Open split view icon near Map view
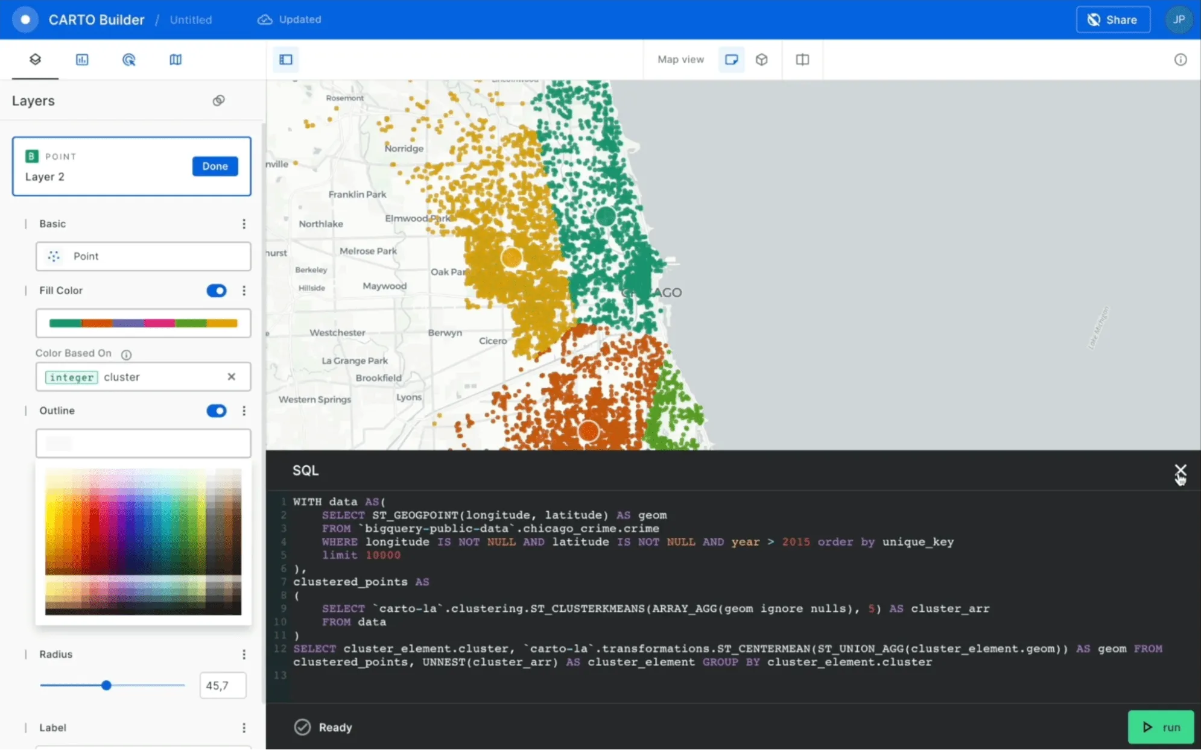The height and width of the screenshot is (750, 1201). pos(802,59)
